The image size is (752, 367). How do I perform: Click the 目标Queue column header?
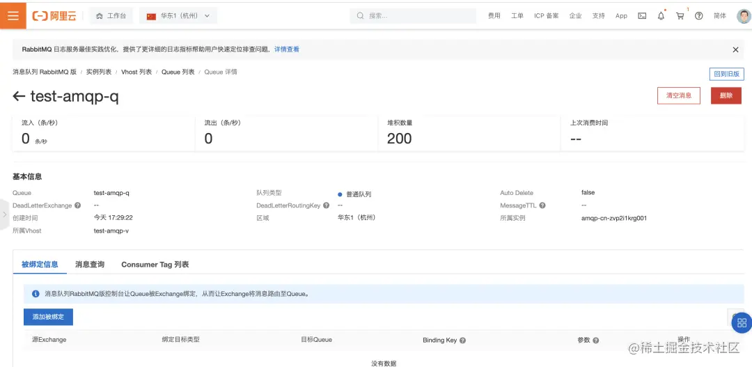[317, 340]
